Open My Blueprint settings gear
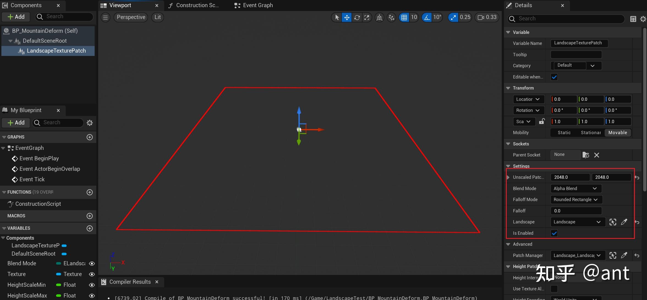 click(x=90, y=123)
